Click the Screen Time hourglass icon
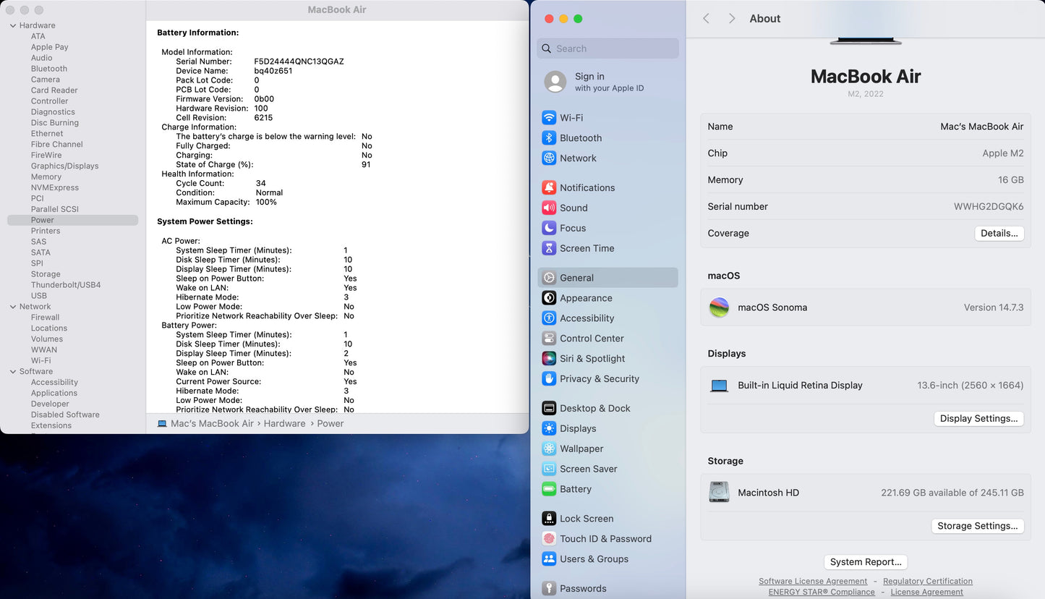The height and width of the screenshot is (599, 1045). click(x=549, y=248)
